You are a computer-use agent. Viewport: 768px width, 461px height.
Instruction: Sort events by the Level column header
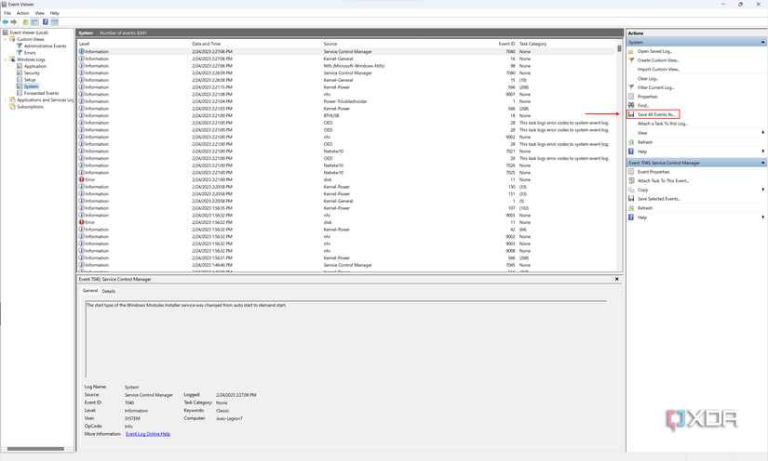pos(134,44)
